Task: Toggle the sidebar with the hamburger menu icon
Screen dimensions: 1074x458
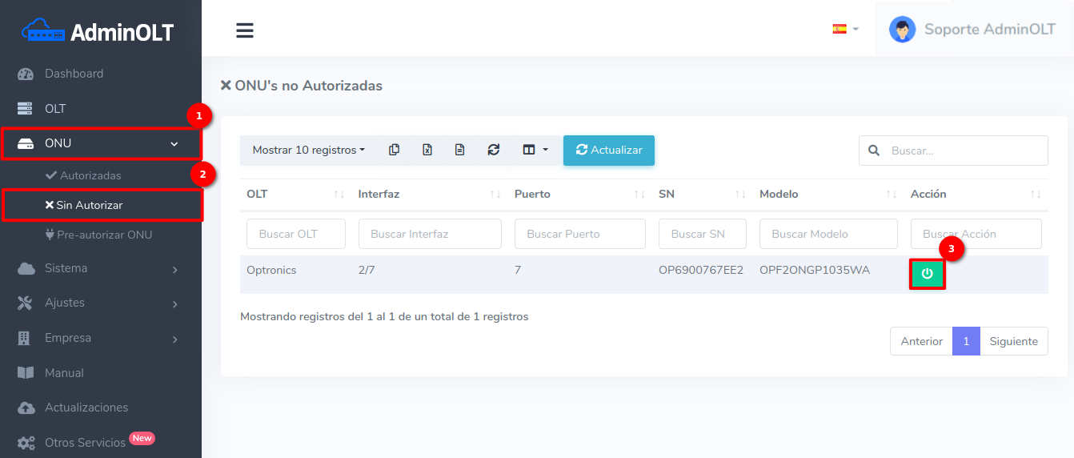Action: click(x=245, y=30)
